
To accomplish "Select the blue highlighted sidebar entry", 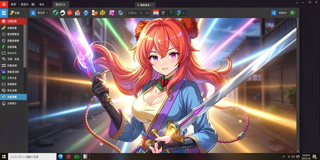I will (13, 97).
